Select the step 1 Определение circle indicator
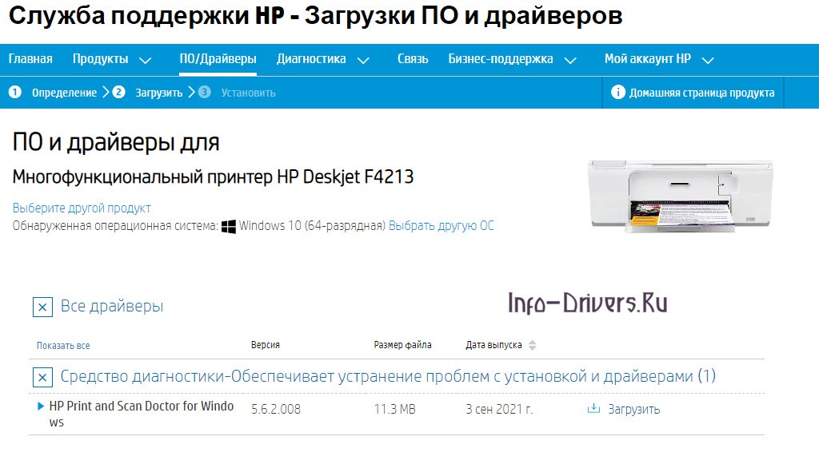 click(x=14, y=93)
